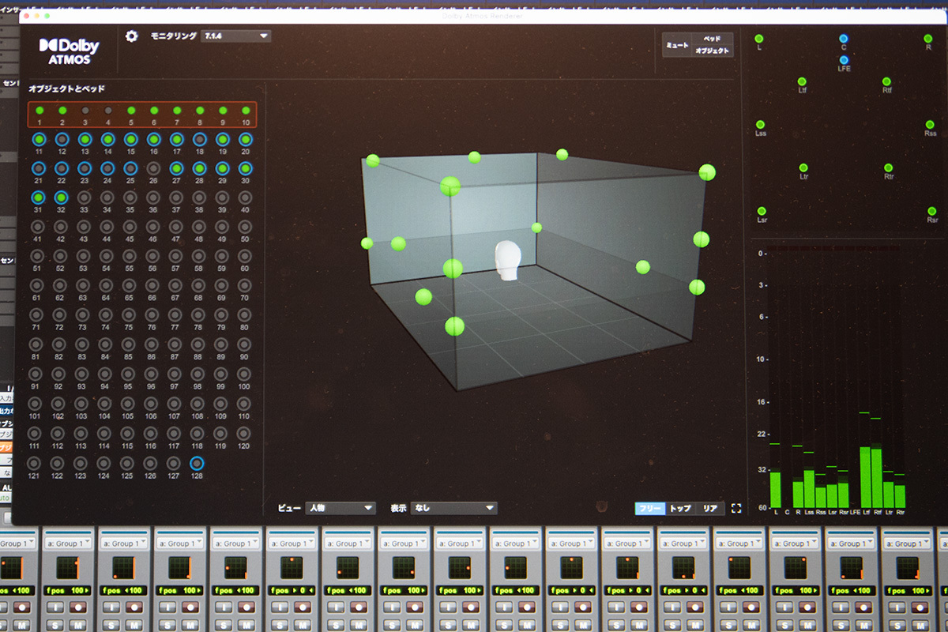Click object indicator number 32
This screenshot has width=948, height=632.
point(62,197)
